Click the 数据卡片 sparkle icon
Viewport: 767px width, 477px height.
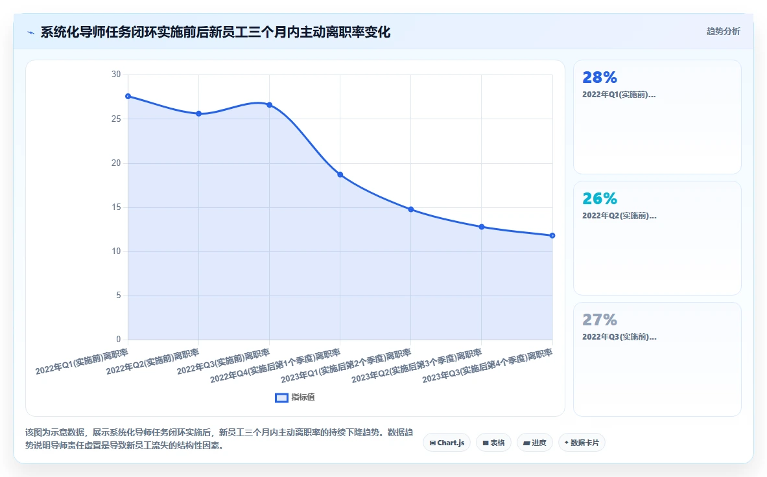click(567, 442)
